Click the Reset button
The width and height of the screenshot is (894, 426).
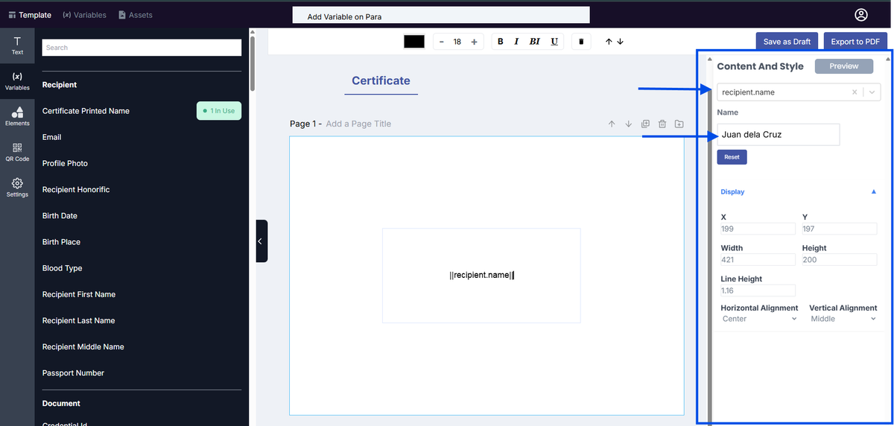point(732,157)
